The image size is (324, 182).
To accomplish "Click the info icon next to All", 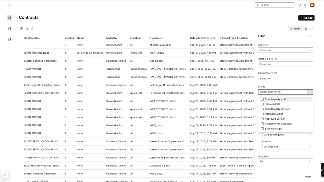I will click(32, 29).
